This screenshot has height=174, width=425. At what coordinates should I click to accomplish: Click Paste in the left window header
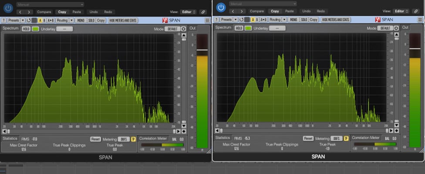point(77,12)
